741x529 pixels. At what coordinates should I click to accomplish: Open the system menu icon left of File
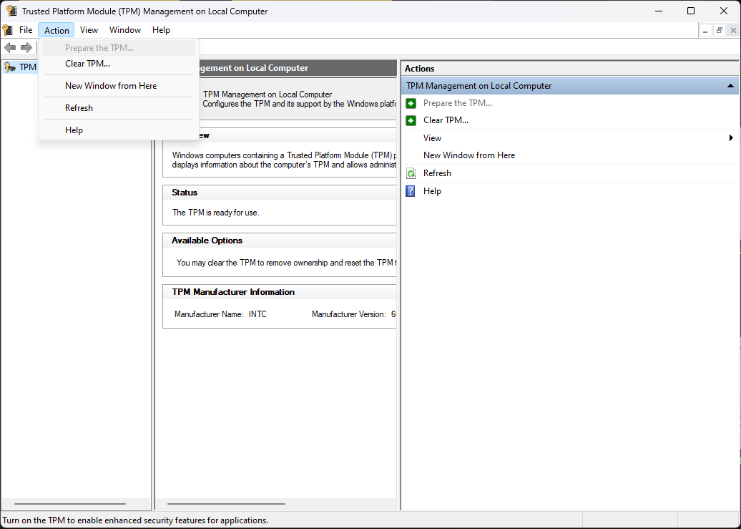click(8, 30)
